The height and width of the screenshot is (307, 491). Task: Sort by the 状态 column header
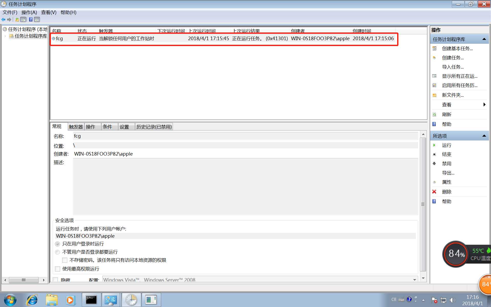click(x=87, y=31)
